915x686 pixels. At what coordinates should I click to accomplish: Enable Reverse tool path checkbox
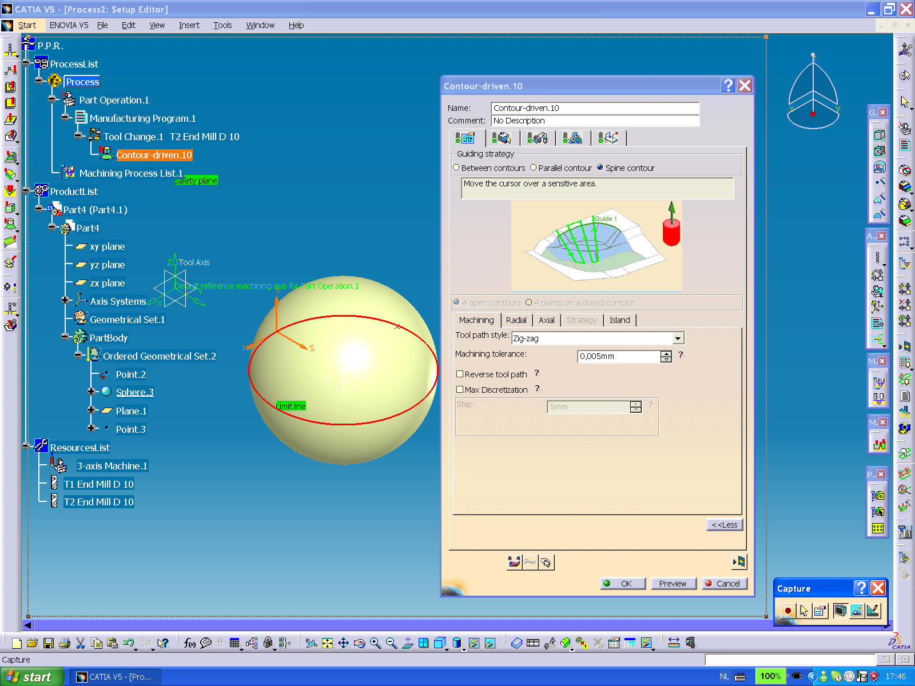pos(460,374)
